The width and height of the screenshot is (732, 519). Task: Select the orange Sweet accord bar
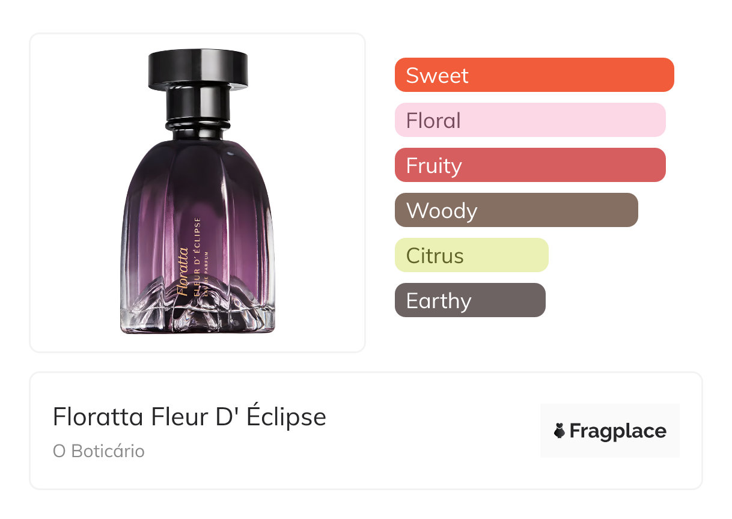tap(534, 75)
